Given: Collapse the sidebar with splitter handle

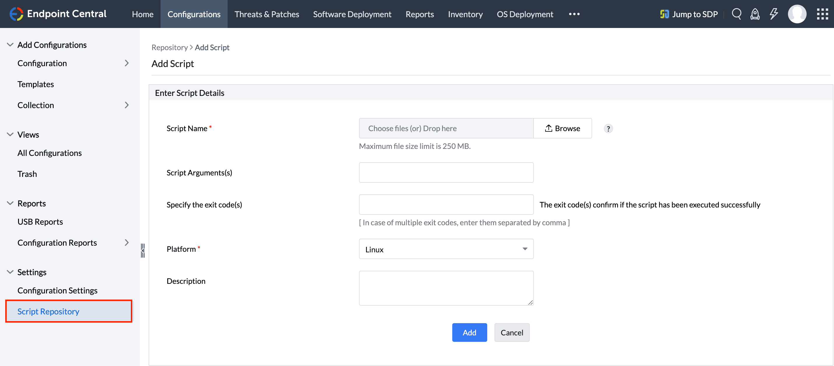Looking at the screenshot, I should tap(142, 250).
